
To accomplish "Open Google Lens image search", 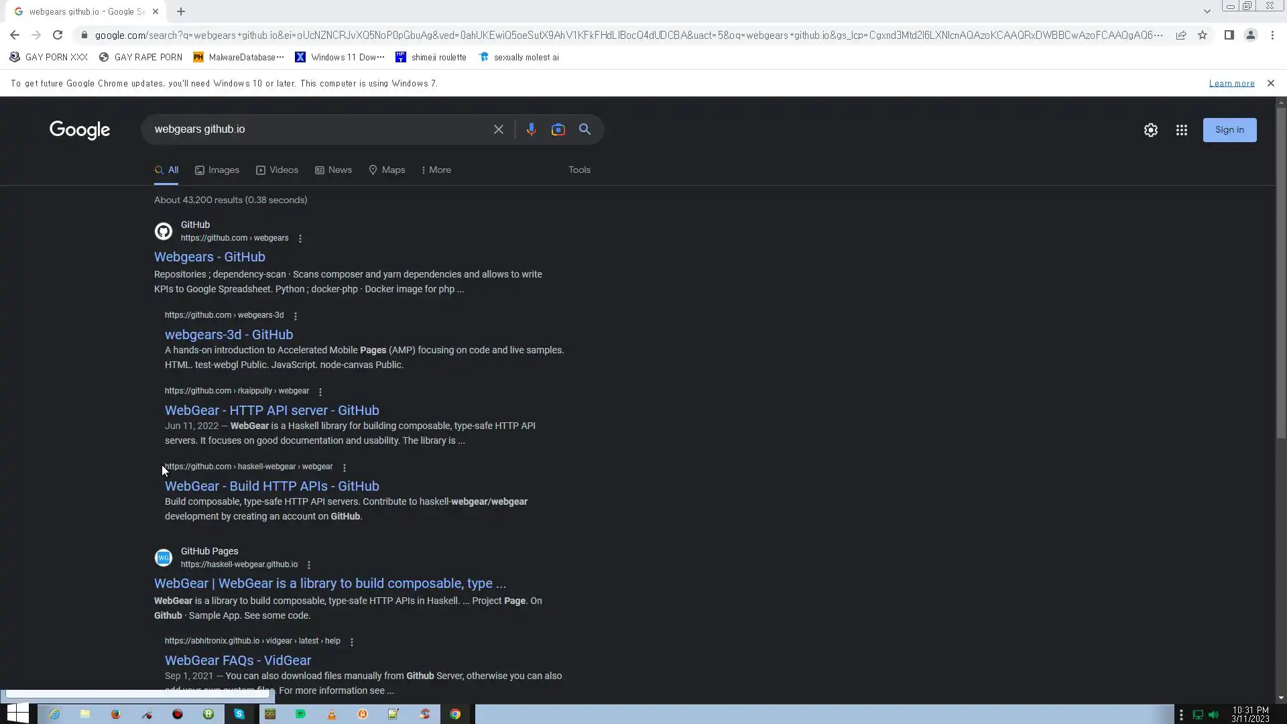I will pos(558,129).
